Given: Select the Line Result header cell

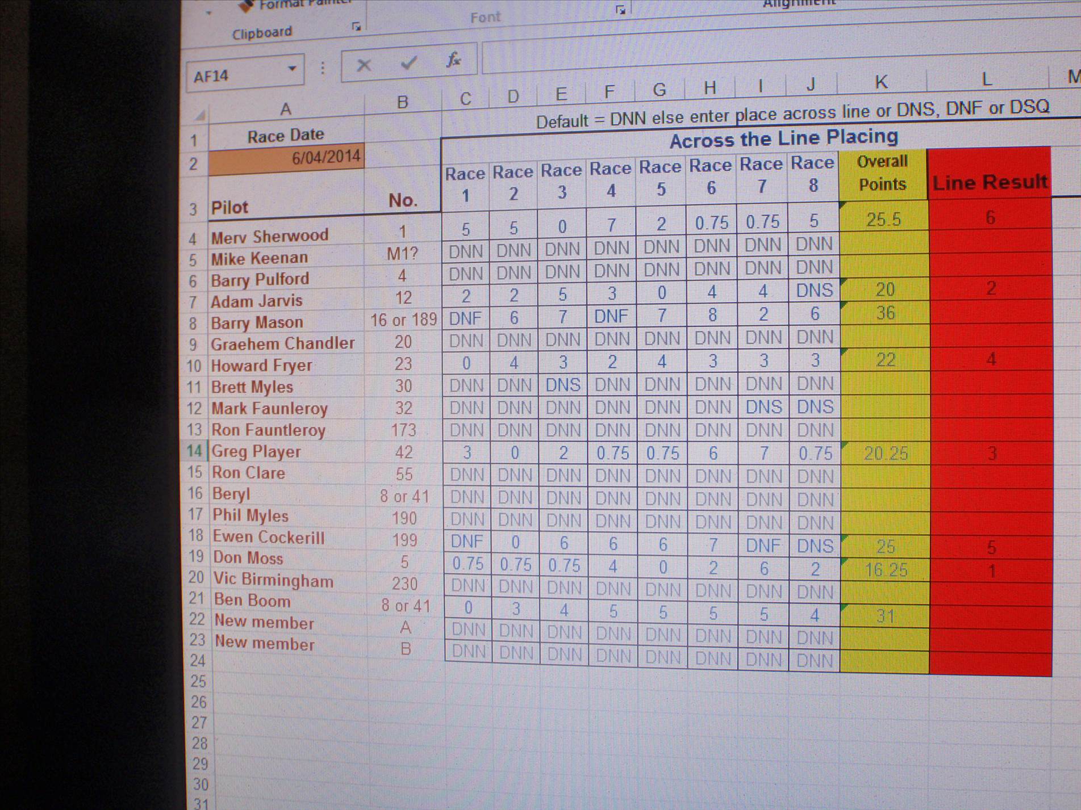Looking at the screenshot, I should [990, 183].
